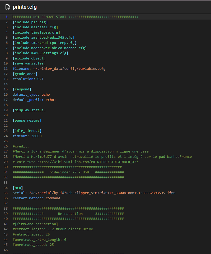The width and height of the screenshot is (211, 254).
Task: Click the [display_status] section header
Action: pos(29,110)
